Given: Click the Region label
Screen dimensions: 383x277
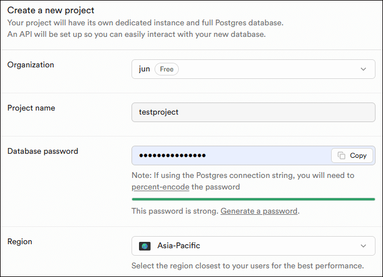Looking at the screenshot, I should (20, 242).
